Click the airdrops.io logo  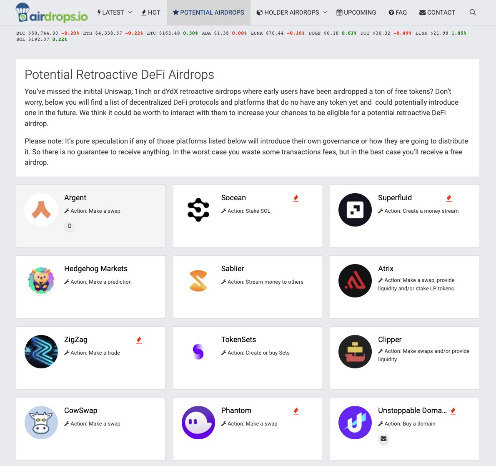(x=52, y=13)
